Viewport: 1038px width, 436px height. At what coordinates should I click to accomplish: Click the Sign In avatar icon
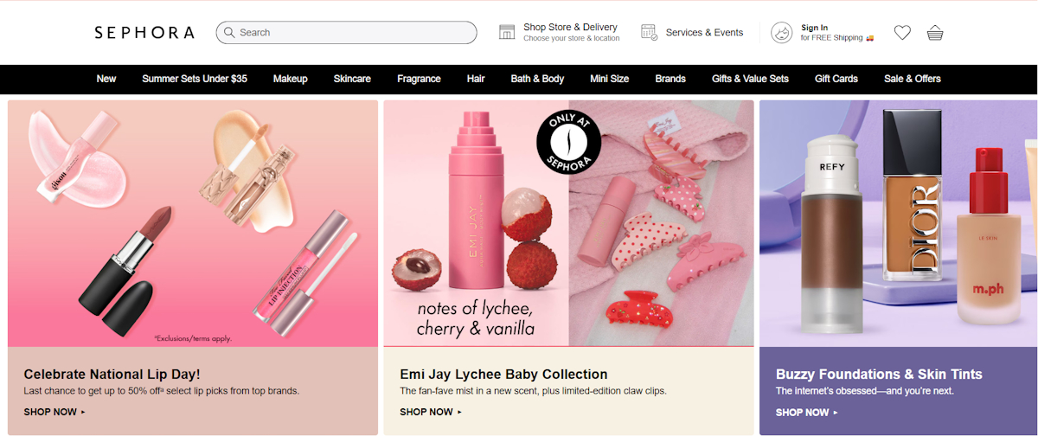(782, 33)
